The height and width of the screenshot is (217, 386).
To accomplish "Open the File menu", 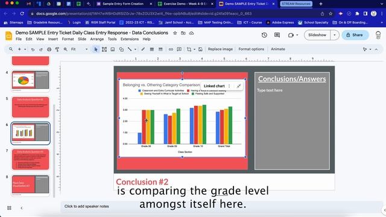I will tap(19, 39).
